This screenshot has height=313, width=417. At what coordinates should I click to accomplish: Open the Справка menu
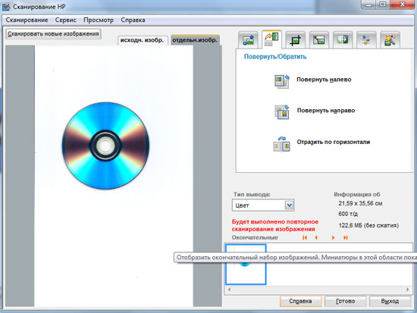133,20
